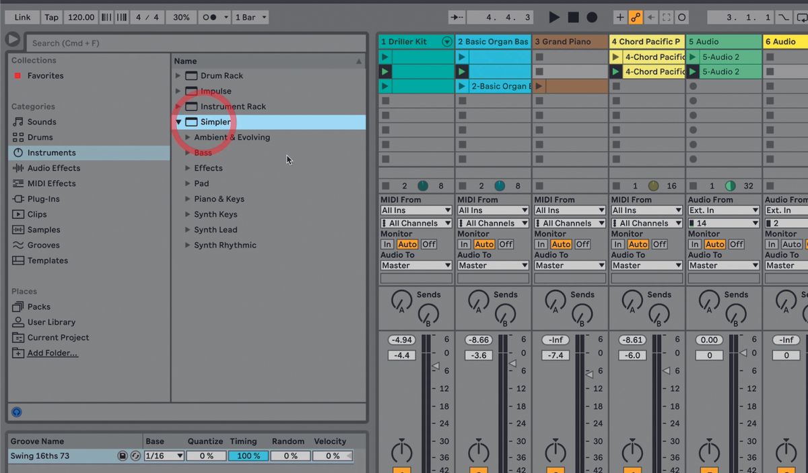Click track 1 Driller Kit clip stop square
Screen dimensions: 808x473
click(x=385, y=186)
